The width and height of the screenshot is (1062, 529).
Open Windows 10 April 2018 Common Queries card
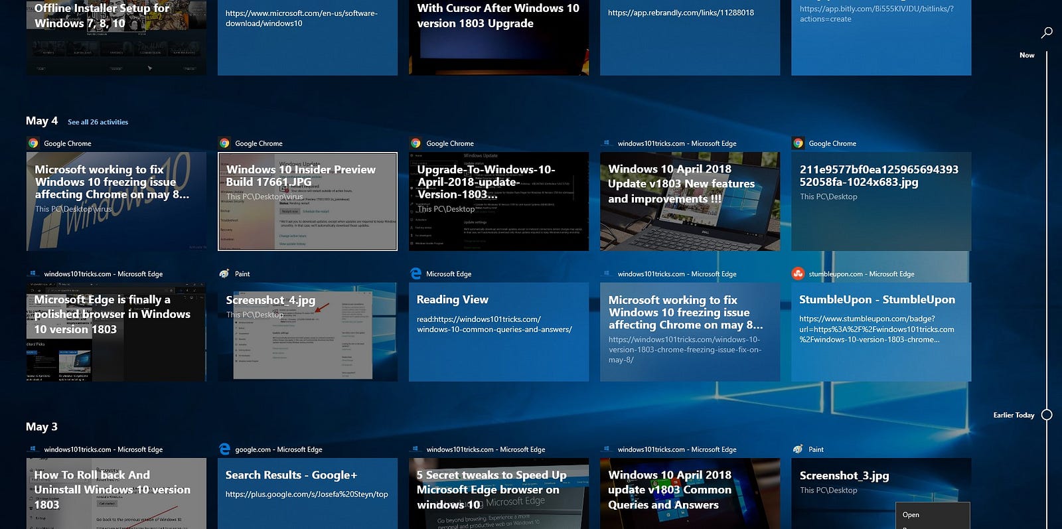pyautogui.click(x=690, y=494)
